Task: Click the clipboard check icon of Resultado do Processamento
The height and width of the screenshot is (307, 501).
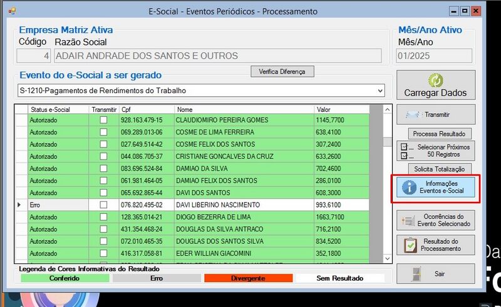Action: pos(411,245)
